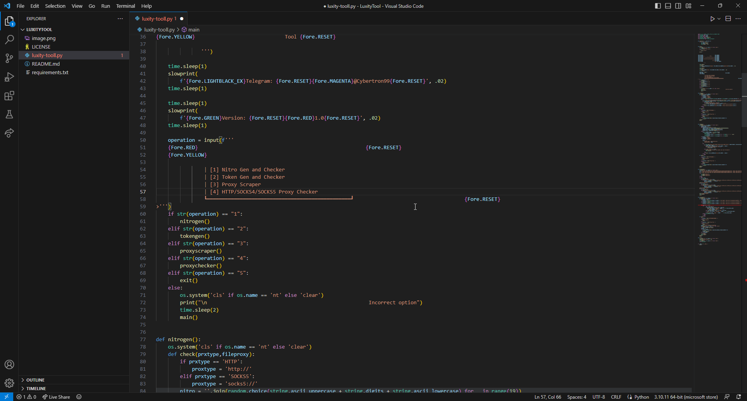Open the Accounts icon
The image size is (747, 401).
[x=9, y=364]
